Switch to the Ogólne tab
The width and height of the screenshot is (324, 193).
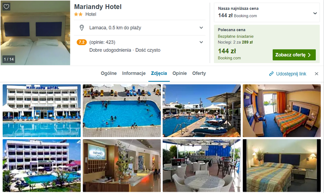109,73
